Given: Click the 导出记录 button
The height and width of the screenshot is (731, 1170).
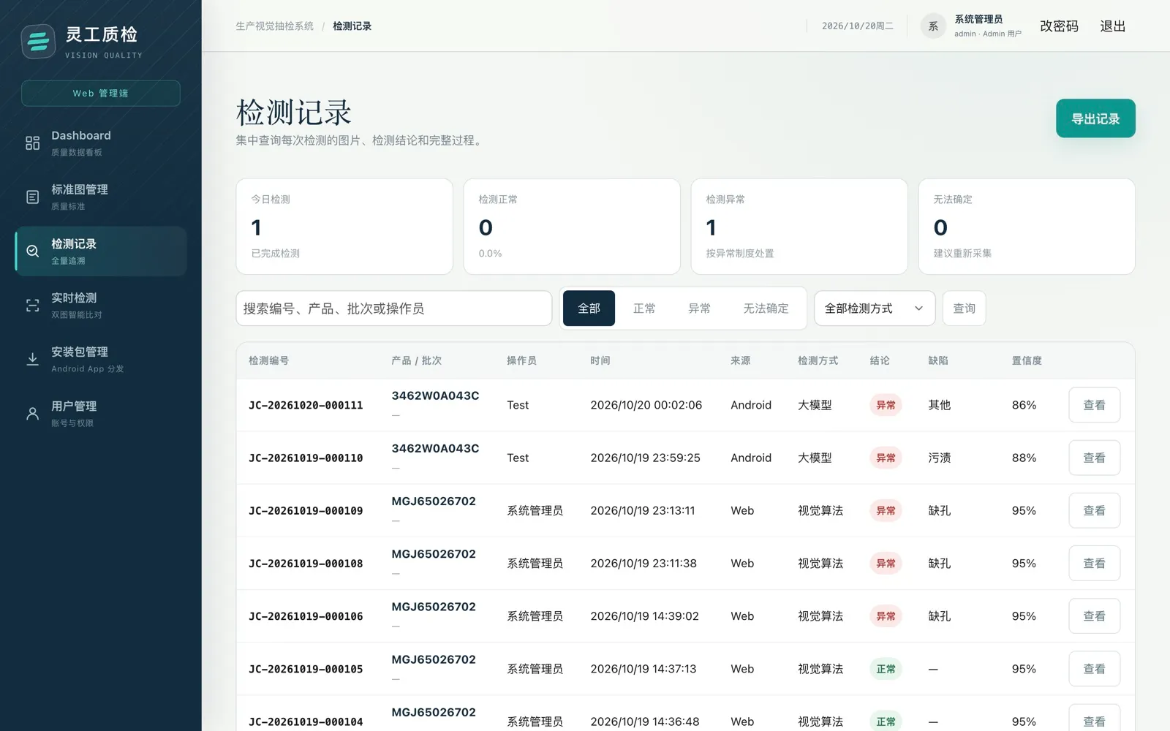Looking at the screenshot, I should click(1095, 118).
